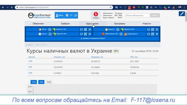Edit the Litecoin to Приват24 direction
The image size is (187, 105).
(x=85, y=34)
